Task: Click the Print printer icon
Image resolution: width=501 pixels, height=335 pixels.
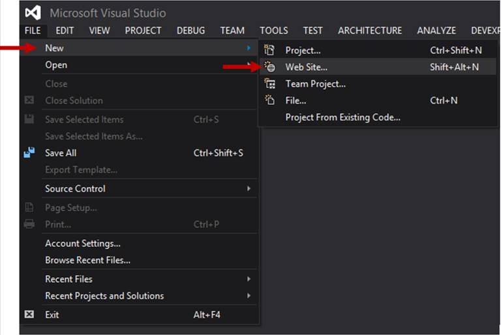Action: (29, 224)
